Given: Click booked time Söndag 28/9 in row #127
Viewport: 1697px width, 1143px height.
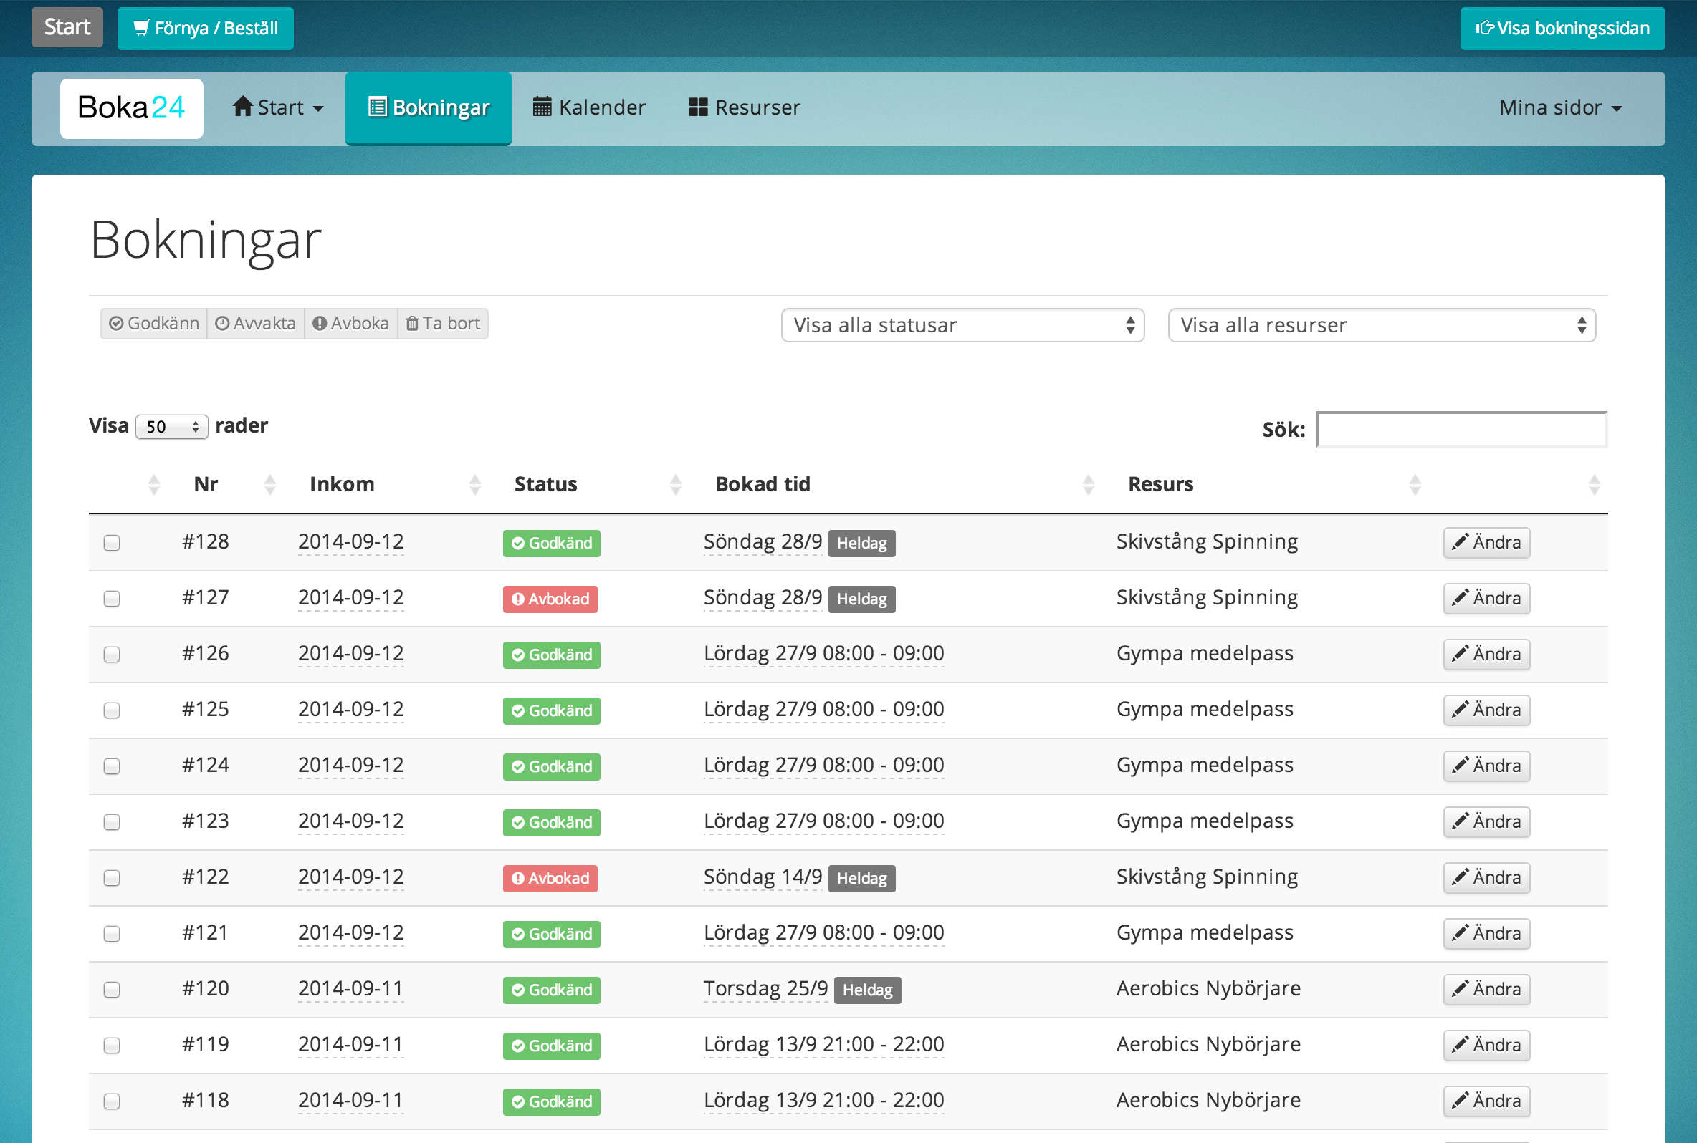Looking at the screenshot, I should point(763,598).
